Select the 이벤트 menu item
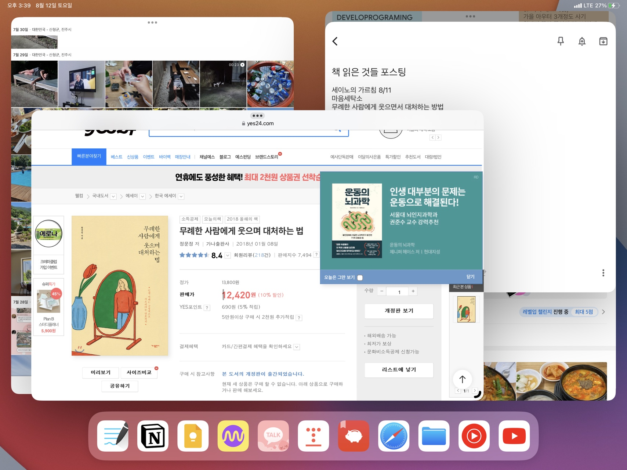This screenshot has width=627, height=470. coord(149,157)
